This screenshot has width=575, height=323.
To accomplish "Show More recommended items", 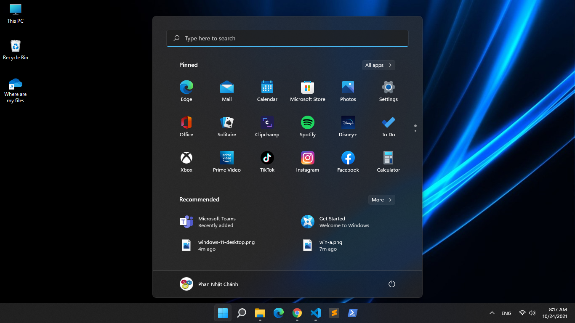I will click(x=382, y=200).
